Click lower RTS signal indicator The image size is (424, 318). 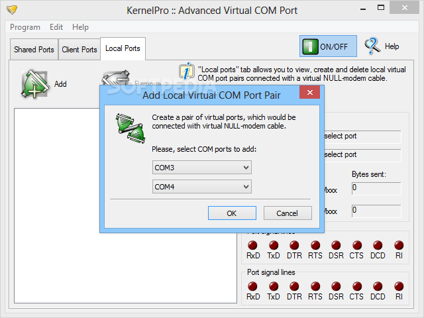tap(315, 286)
